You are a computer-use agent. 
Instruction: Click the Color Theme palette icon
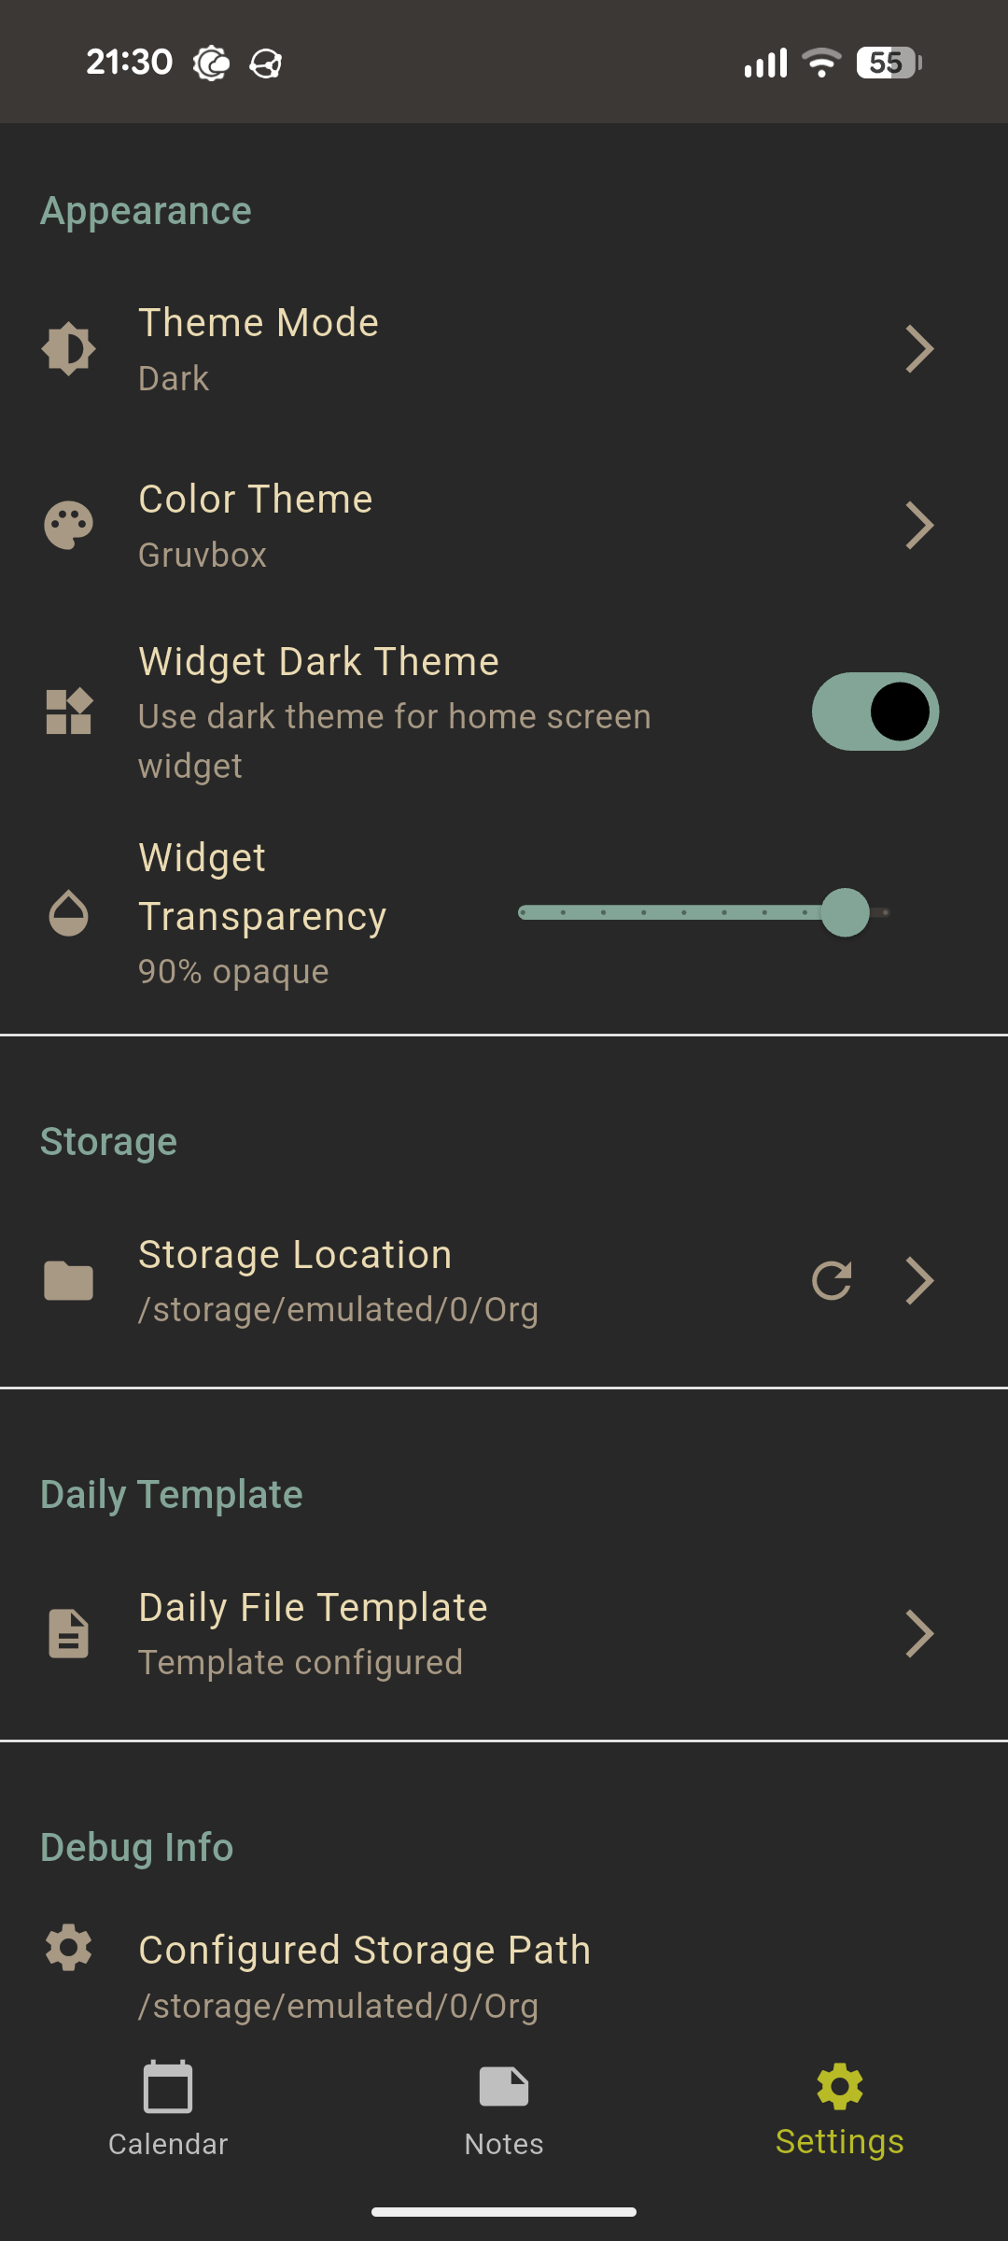point(68,526)
